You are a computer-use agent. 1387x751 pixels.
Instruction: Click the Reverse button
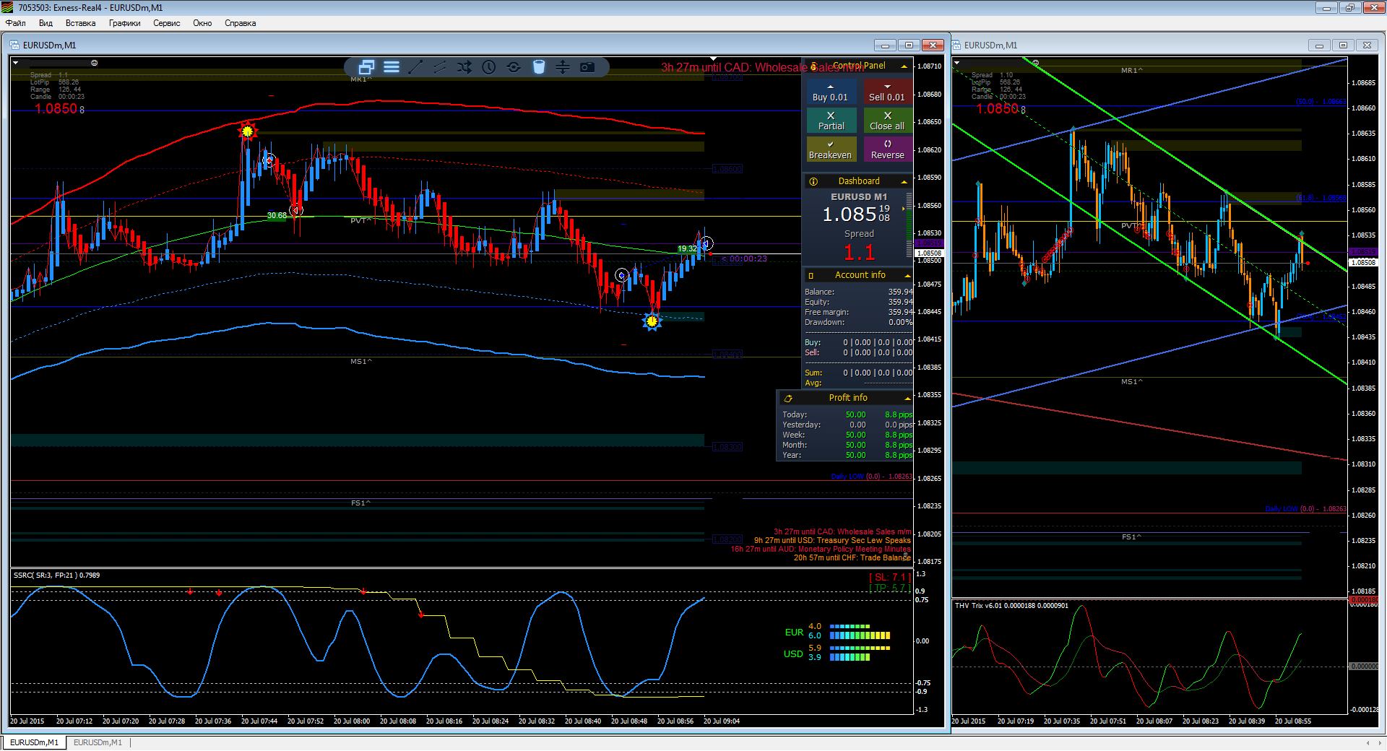pos(888,149)
